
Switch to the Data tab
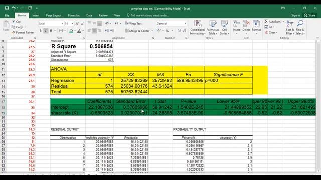click(89, 15)
